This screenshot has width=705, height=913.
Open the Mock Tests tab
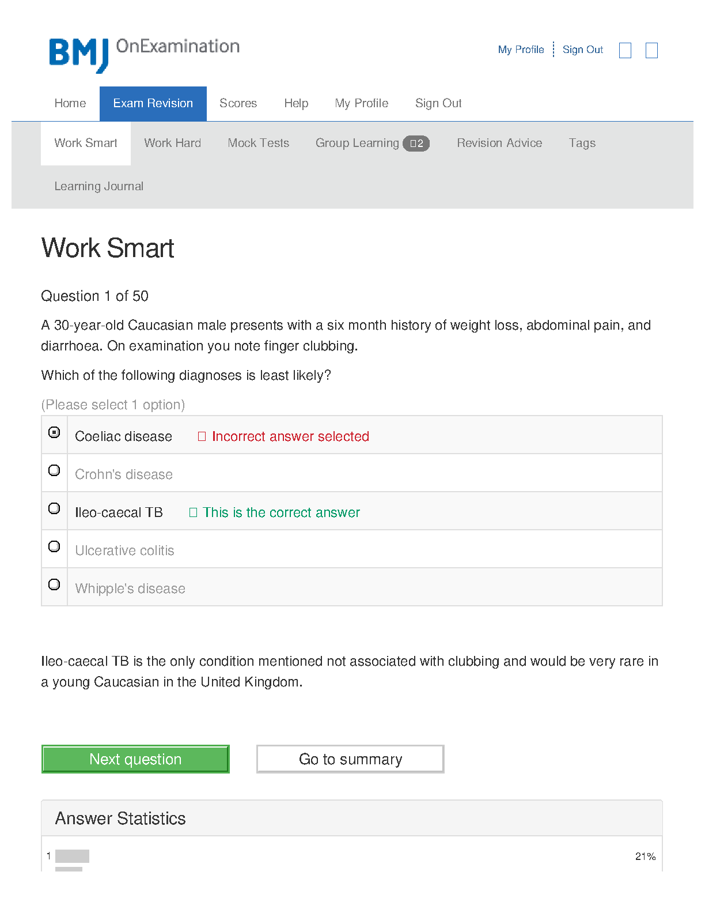point(258,144)
